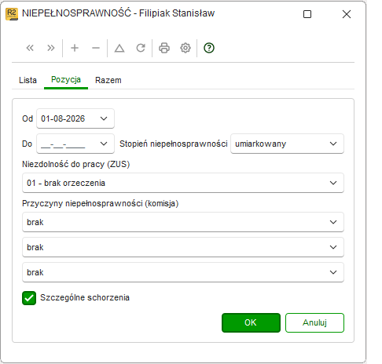Screen dimensions: 382x364
Task: Go to next record with double-right arrows
Action: 51,48
